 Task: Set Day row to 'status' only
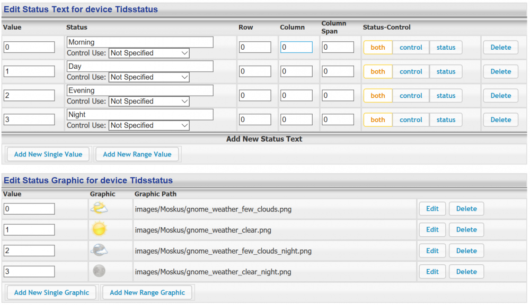(x=446, y=72)
